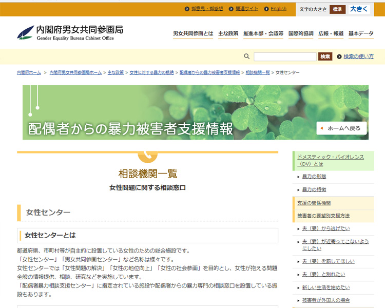Screen dimensions: 385x308
Task: Click the Gender Equality Bureau feather logo
Action: pos(26,32)
